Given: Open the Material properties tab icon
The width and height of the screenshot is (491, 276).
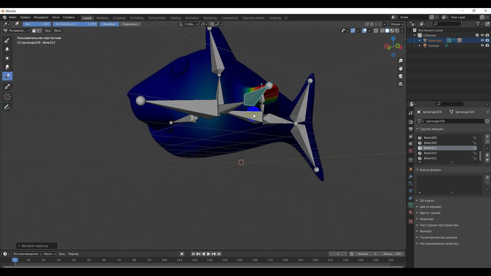Looking at the screenshot, I should (411, 212).
